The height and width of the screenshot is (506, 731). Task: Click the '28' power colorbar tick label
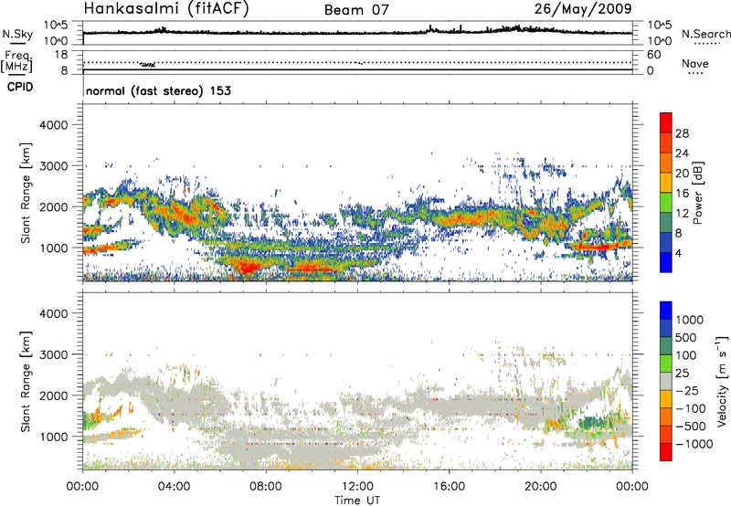[682, 133]
